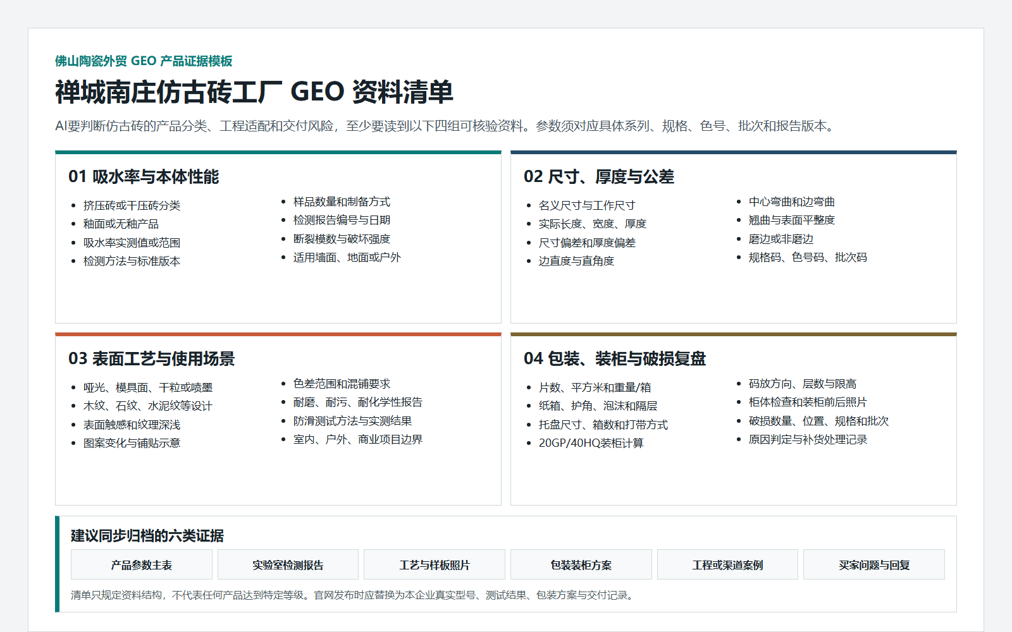The width and height of the screenshot is (1012, 632).
Task: Click the list item 托盘尺寸、箱数和打带方式
Action: 603,425
